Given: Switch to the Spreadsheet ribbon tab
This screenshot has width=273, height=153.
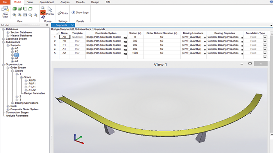Looking at the screenshot, I should click(46, 2).
